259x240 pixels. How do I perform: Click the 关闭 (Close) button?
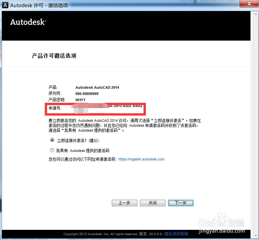coord(153,203)
